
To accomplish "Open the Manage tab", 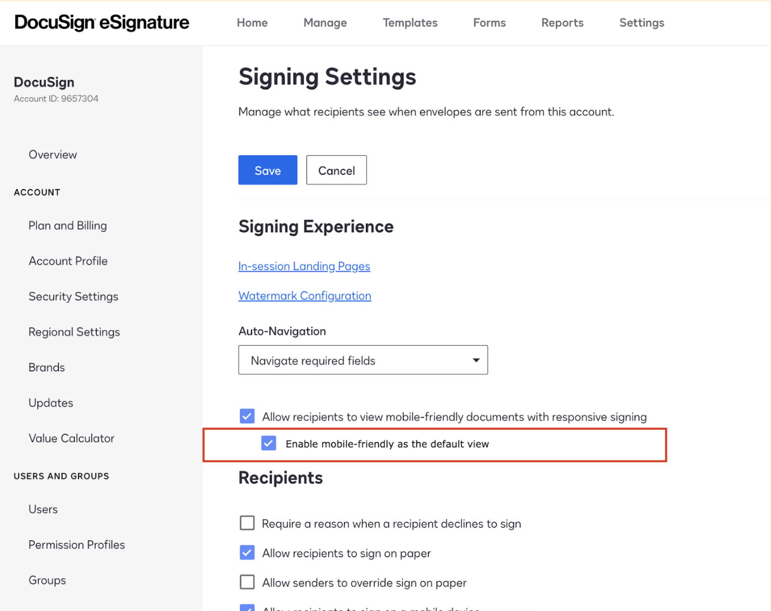I will (x=325, y=23).
